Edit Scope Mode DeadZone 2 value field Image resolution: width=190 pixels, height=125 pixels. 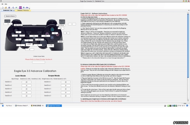tap(66, 86)
